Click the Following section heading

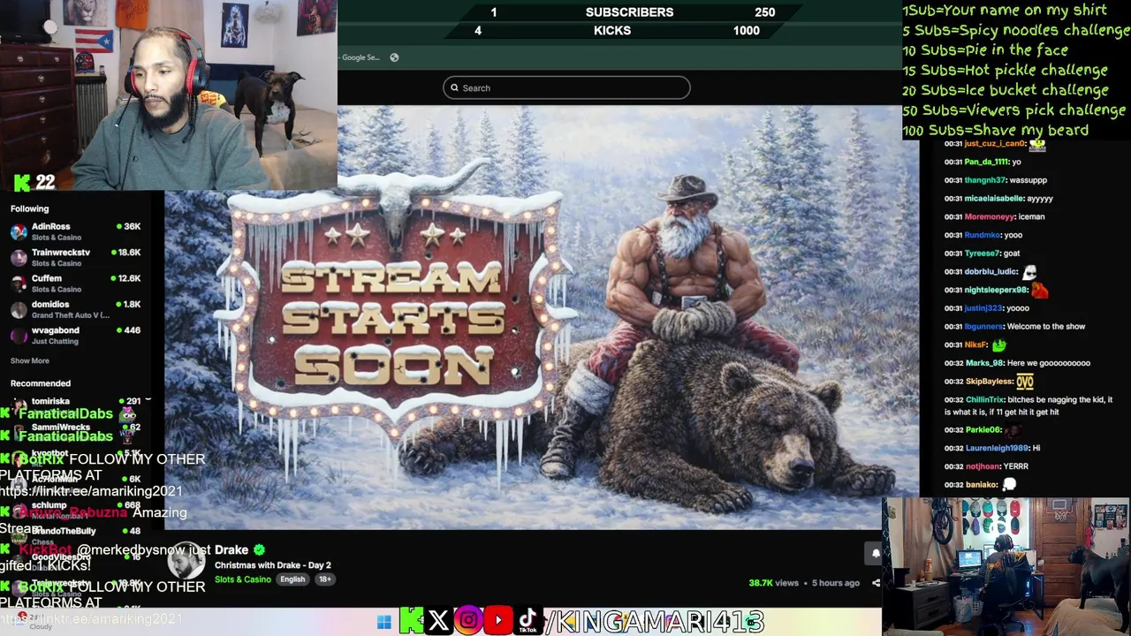click(30, 208)
